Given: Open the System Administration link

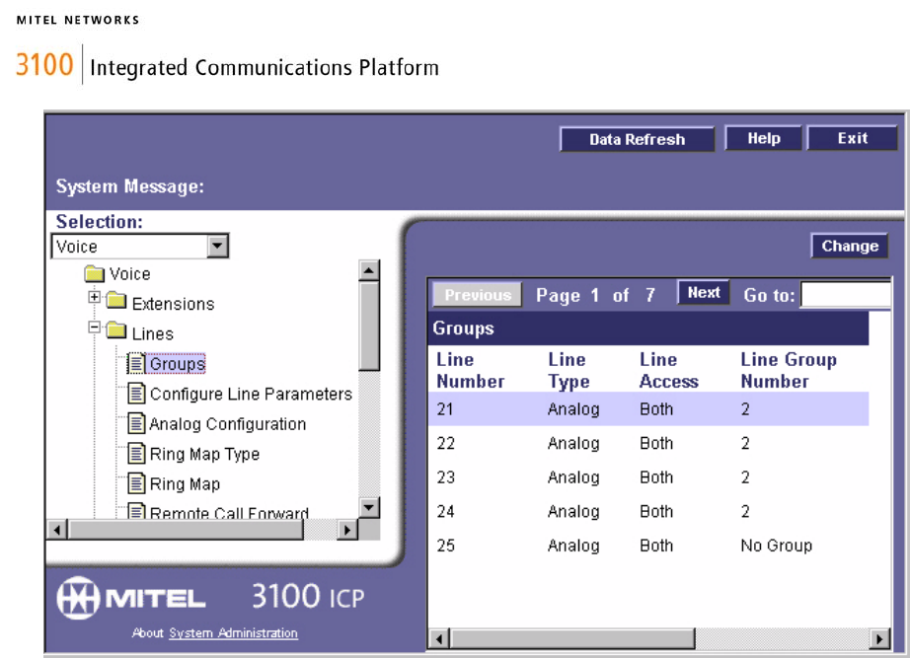Looking at the screenshot, I should pyautogui.click(x=233, y=633).
